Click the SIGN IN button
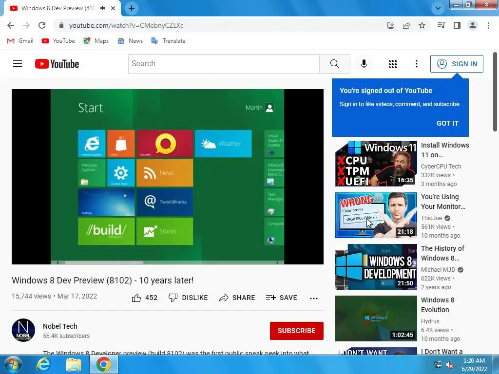 point(457,64)
